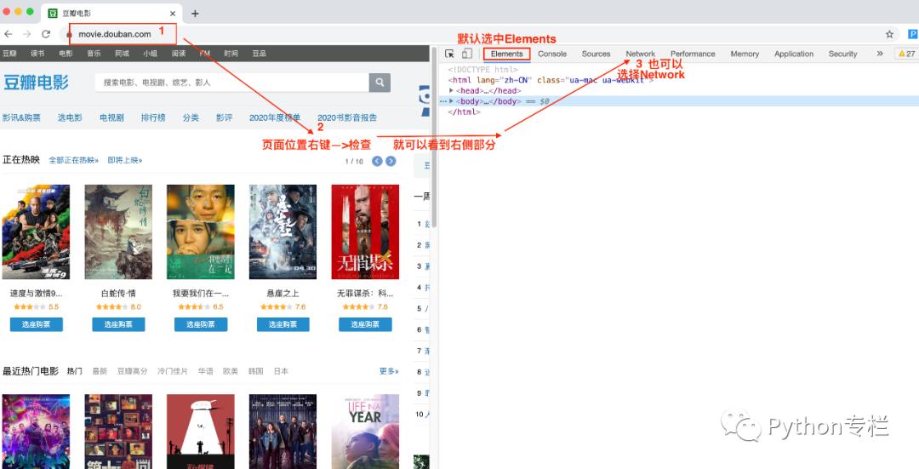This screenshot has height=469, width=919.
Task: Open the Application tab
Action: pyautogui.click(x=794, y=54)
